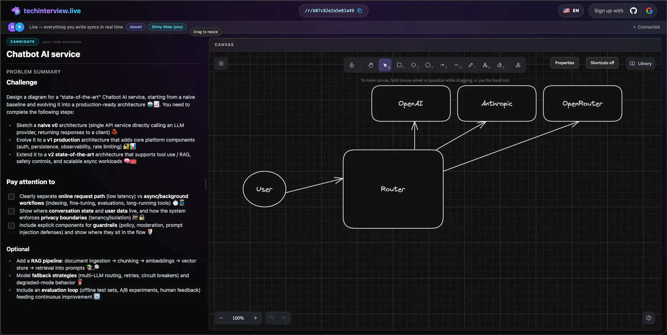The height and width of the screenshot is (335, 667).
Task: Redo the canvas action
Action: click(x=285, y=318)
